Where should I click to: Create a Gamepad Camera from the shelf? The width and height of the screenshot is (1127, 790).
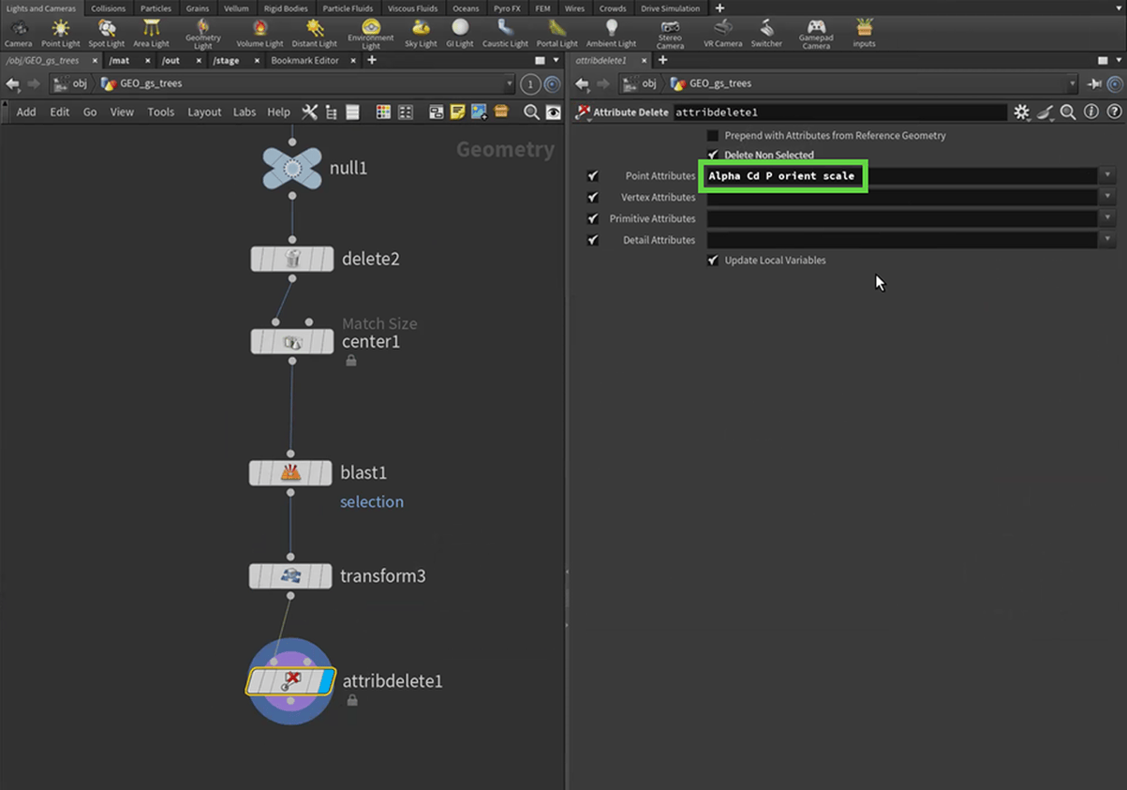coord(816,33)
